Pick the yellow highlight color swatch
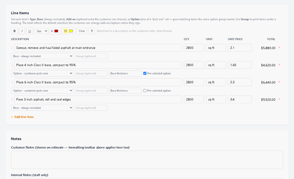This screenshot has width=294, height=179. click(71, 31)
